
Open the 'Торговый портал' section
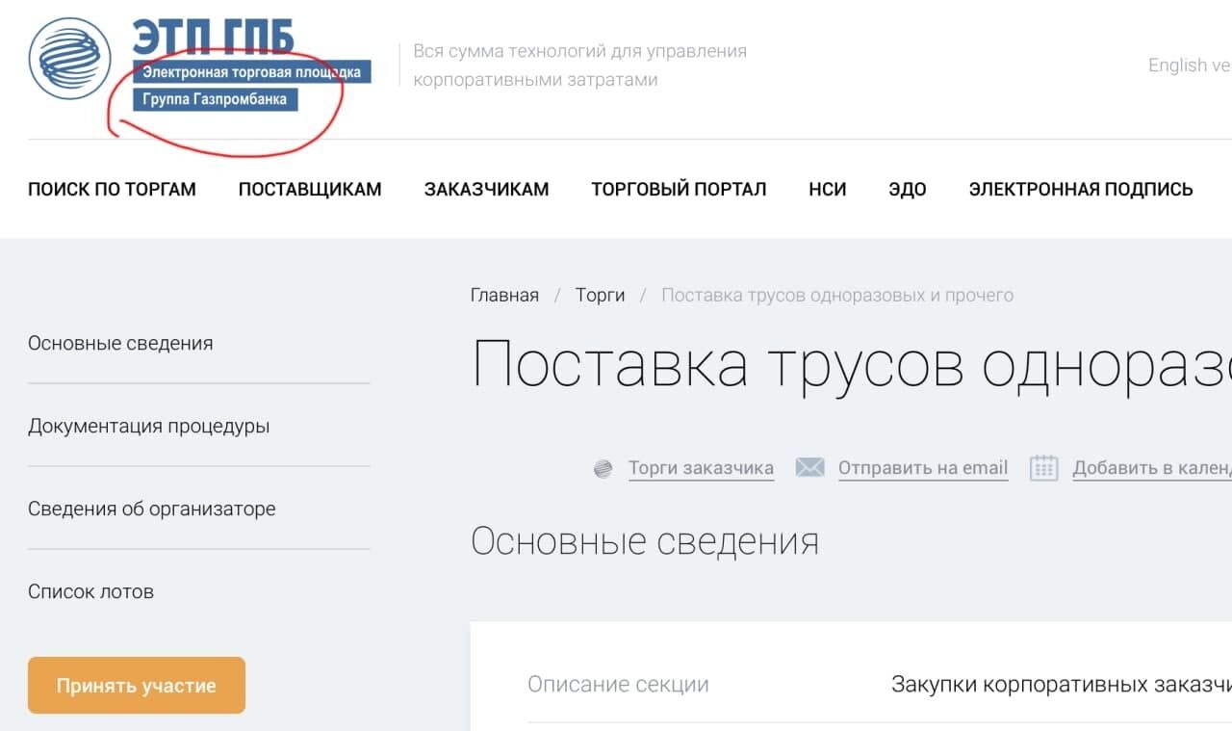point(679,189)
